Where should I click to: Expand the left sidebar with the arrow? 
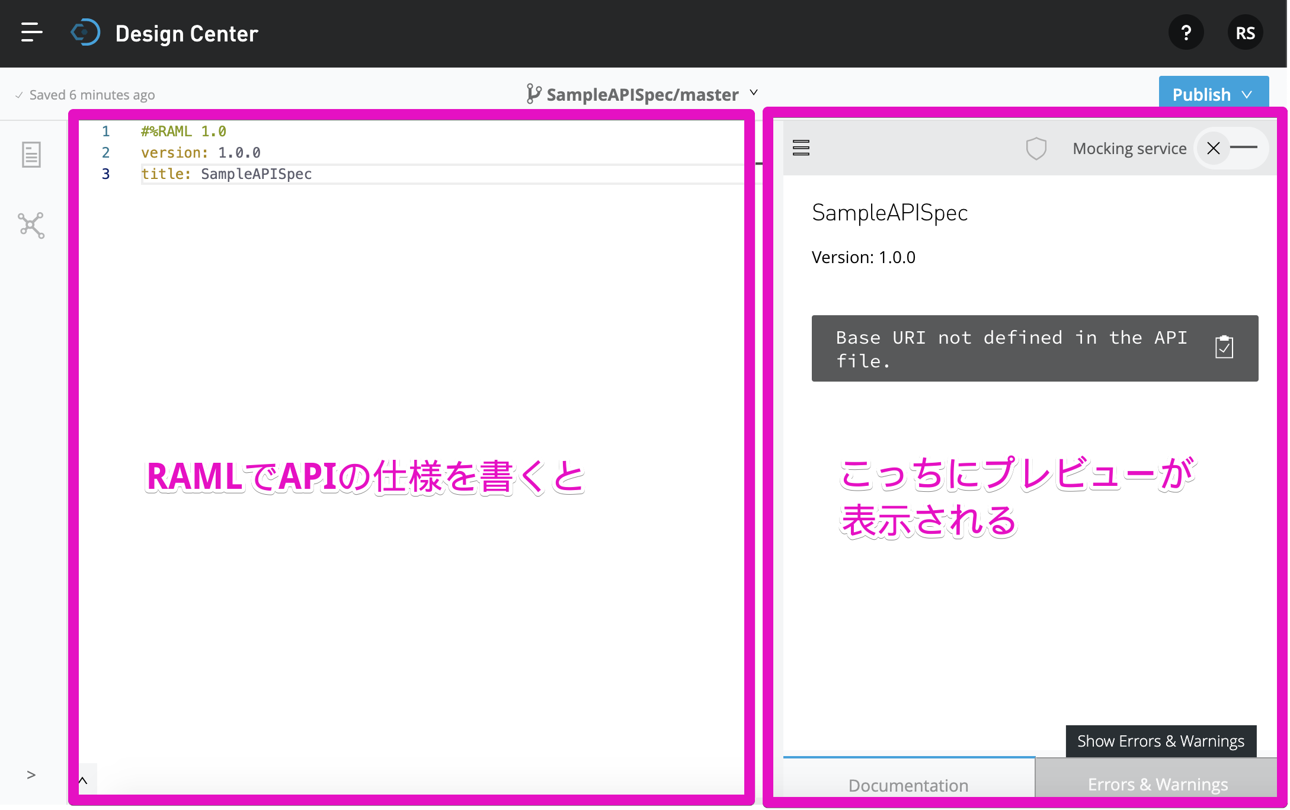pos(31,774)
